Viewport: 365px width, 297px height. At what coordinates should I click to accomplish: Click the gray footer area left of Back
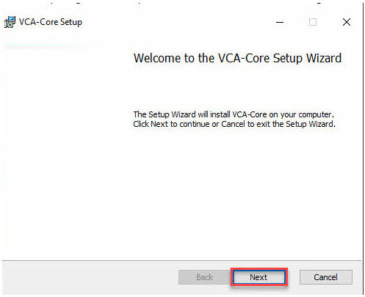(90, 277)
